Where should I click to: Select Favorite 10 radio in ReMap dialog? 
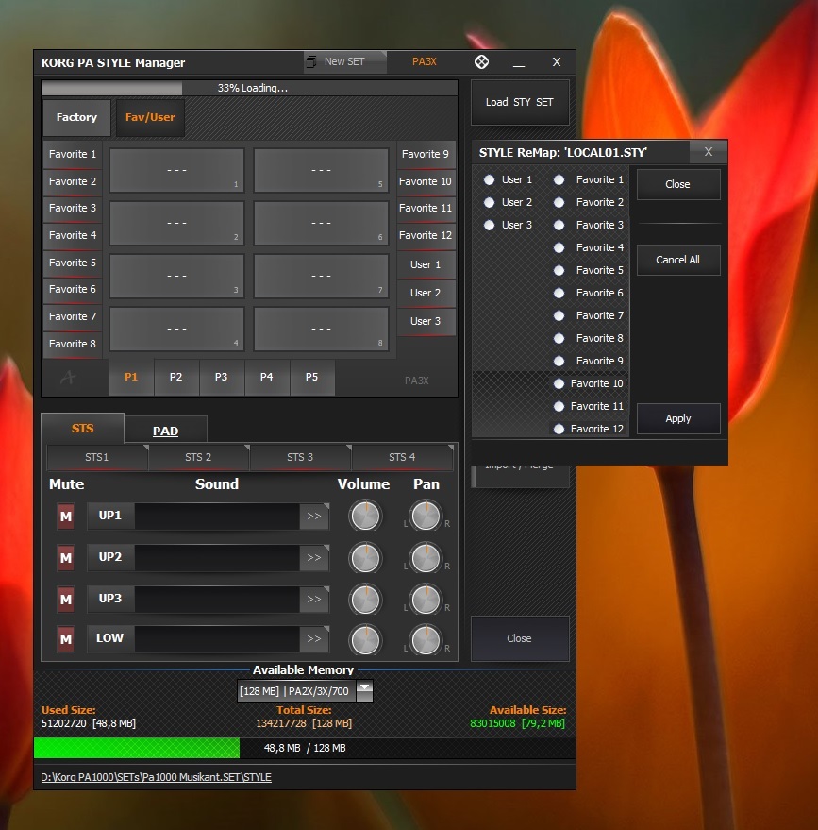point(559,383)
